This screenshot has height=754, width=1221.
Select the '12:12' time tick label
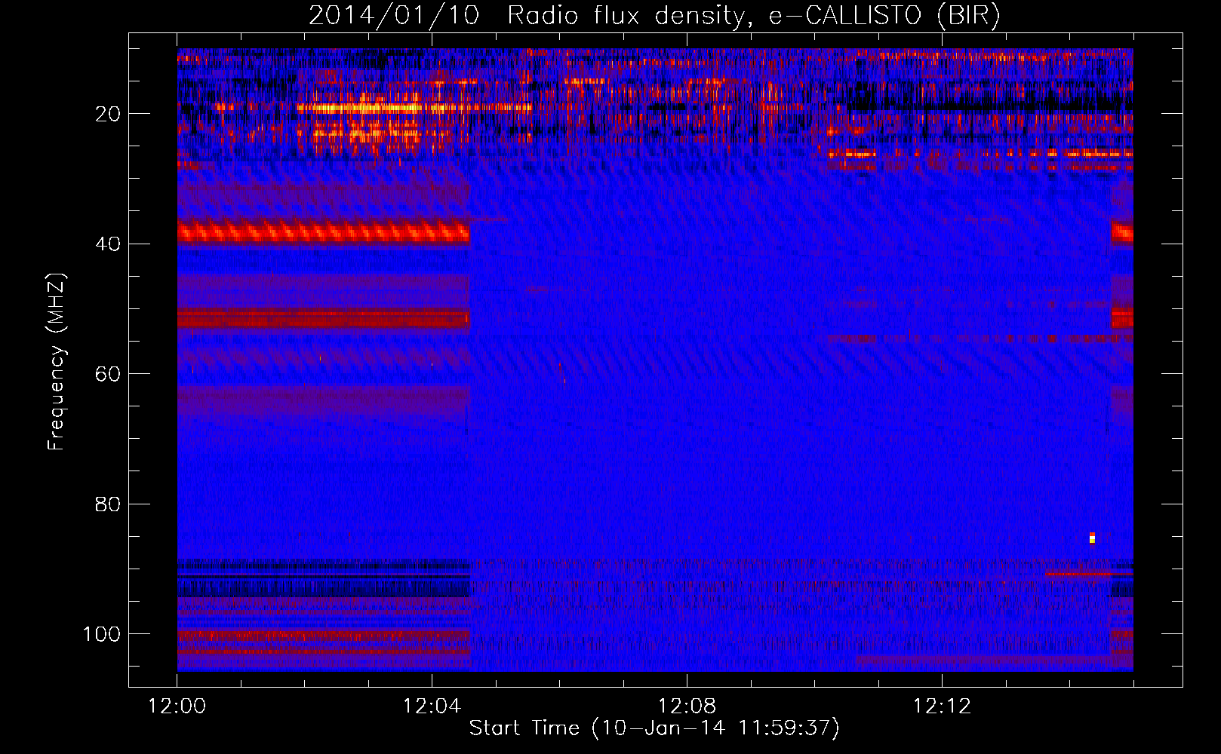click(942, 706)
